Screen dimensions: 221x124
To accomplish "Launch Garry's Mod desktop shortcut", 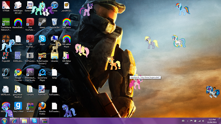I will [18, 106].
